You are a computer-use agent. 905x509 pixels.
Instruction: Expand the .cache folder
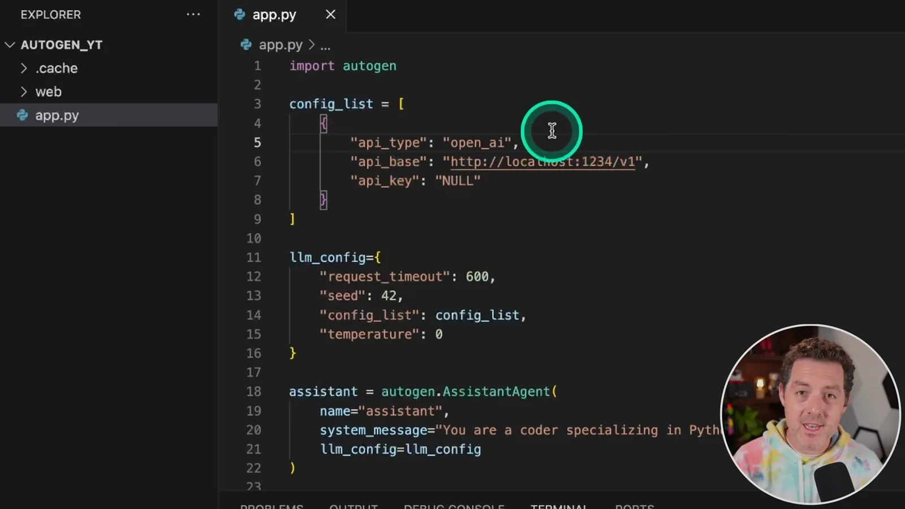click(24, 68)
